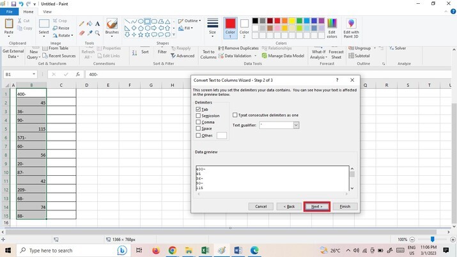Click the Back button in wizard
457x257 pixels.
pos(289,206)
